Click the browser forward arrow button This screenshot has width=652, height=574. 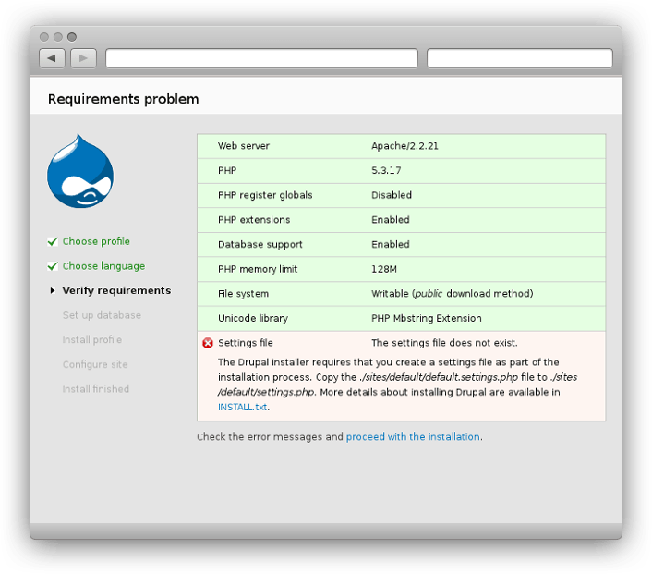point(84,58)
